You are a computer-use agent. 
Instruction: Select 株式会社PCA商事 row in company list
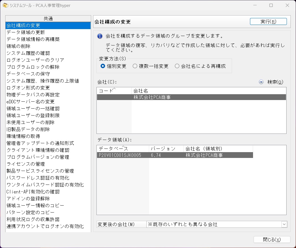(x=192, y=97)
